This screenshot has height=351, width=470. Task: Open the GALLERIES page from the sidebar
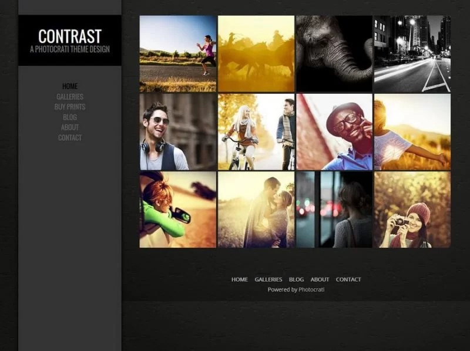click(69, 96)
